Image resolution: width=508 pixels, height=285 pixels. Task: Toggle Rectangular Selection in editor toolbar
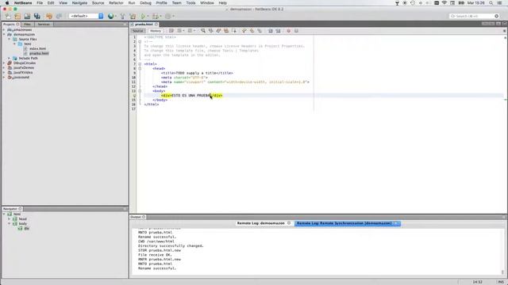(234, 31)
